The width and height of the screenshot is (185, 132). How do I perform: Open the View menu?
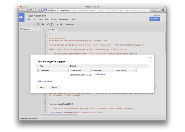pos(40,19)
